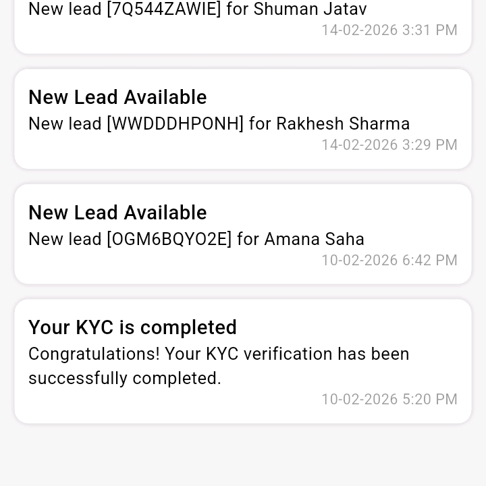Click the name Rakhesh Sharma
Screen dimensions: 486x486
pyautogui.click(x=343, y=124)
